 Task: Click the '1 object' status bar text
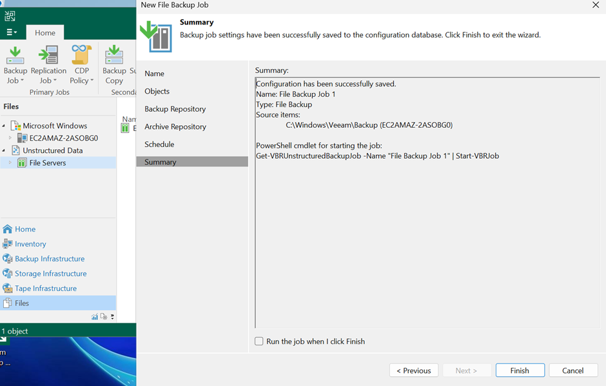[x=15, y=331]
